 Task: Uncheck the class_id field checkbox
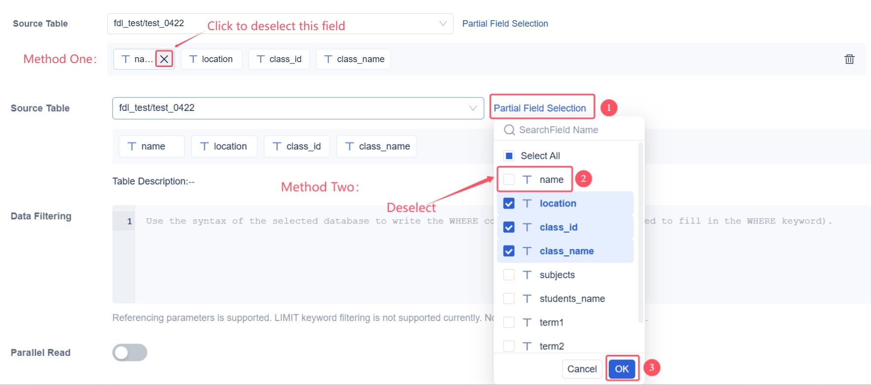[x=509, y=227]
